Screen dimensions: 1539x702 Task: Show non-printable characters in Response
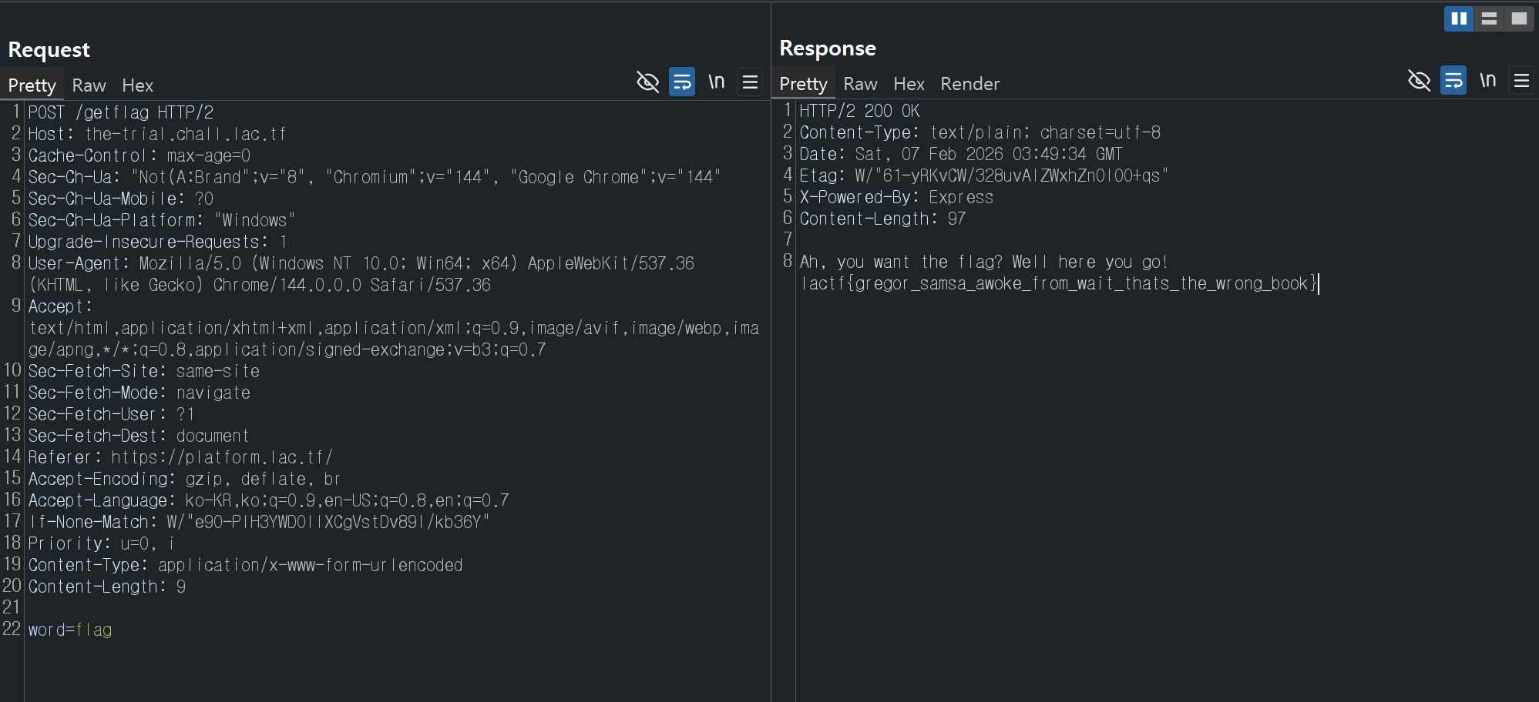pos(1488,80)
